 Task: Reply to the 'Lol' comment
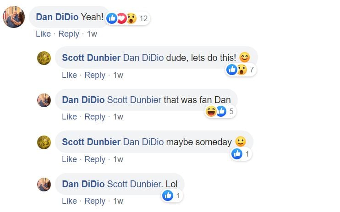pyautogui.click(x=95, y=201)
